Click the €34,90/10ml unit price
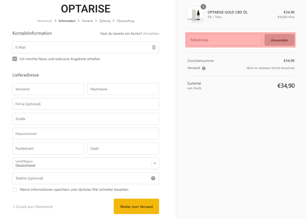306x219 pixels. [x=286, y=17]
